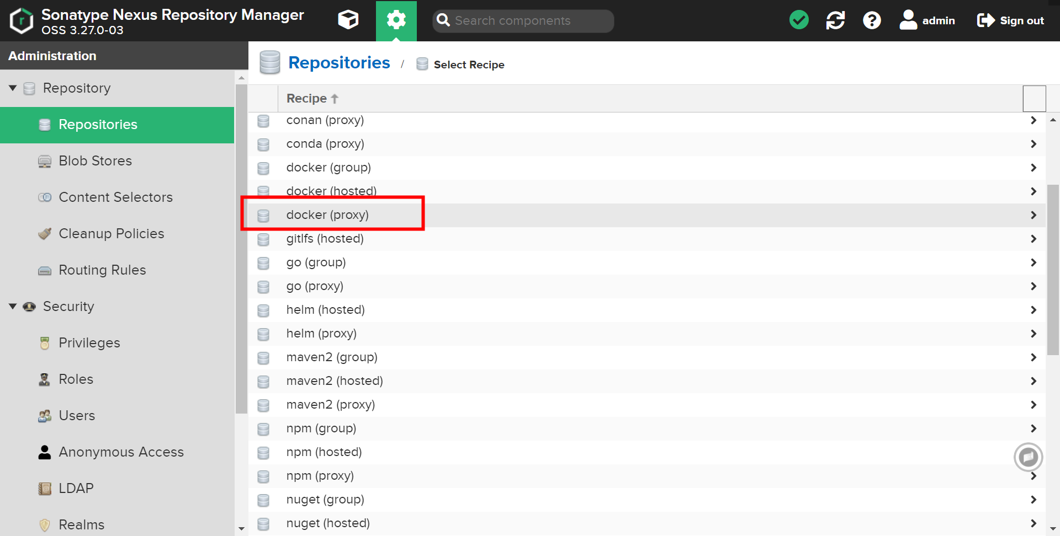
Task: Open conan (proxy) via its row chevron
Action: (1033, 120)
